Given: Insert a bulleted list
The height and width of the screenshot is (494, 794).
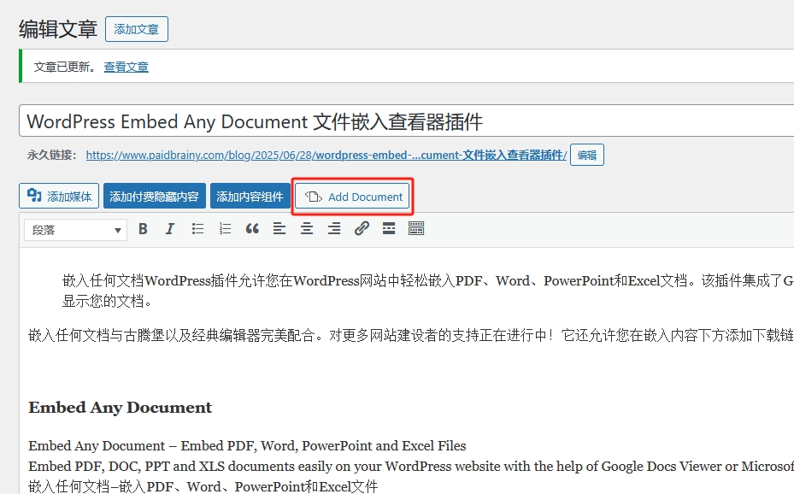Looking at the screenshot, I should click(197, 229).
